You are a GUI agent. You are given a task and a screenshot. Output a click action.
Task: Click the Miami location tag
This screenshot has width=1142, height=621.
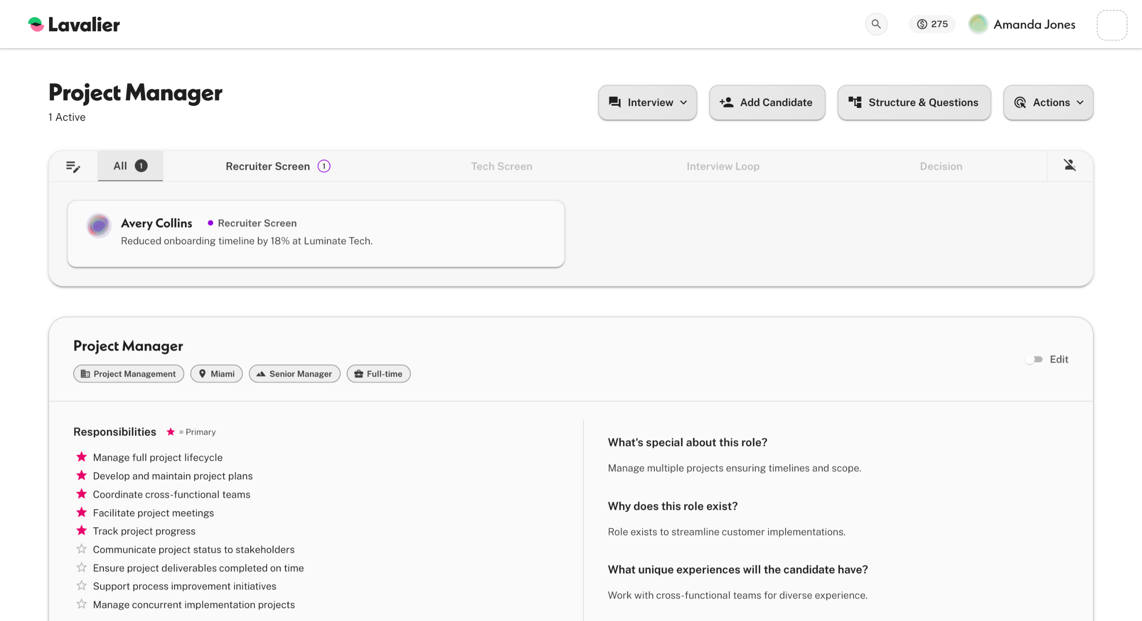click(x=216, y=374)
